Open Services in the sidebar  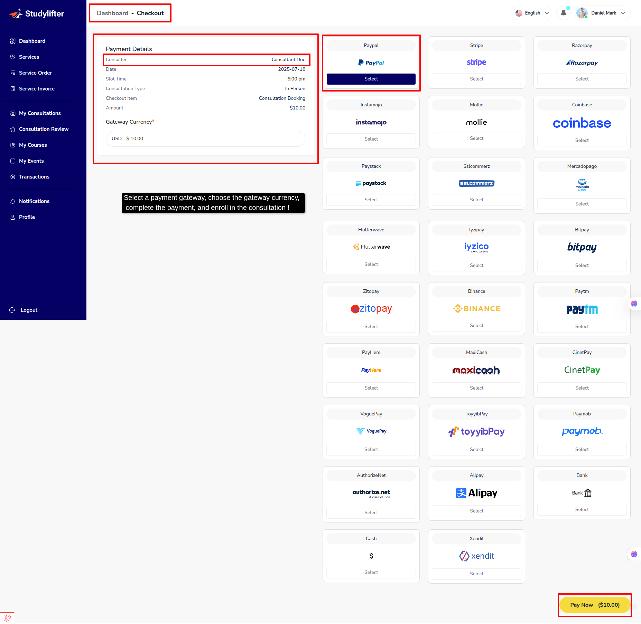pos(29,57)
